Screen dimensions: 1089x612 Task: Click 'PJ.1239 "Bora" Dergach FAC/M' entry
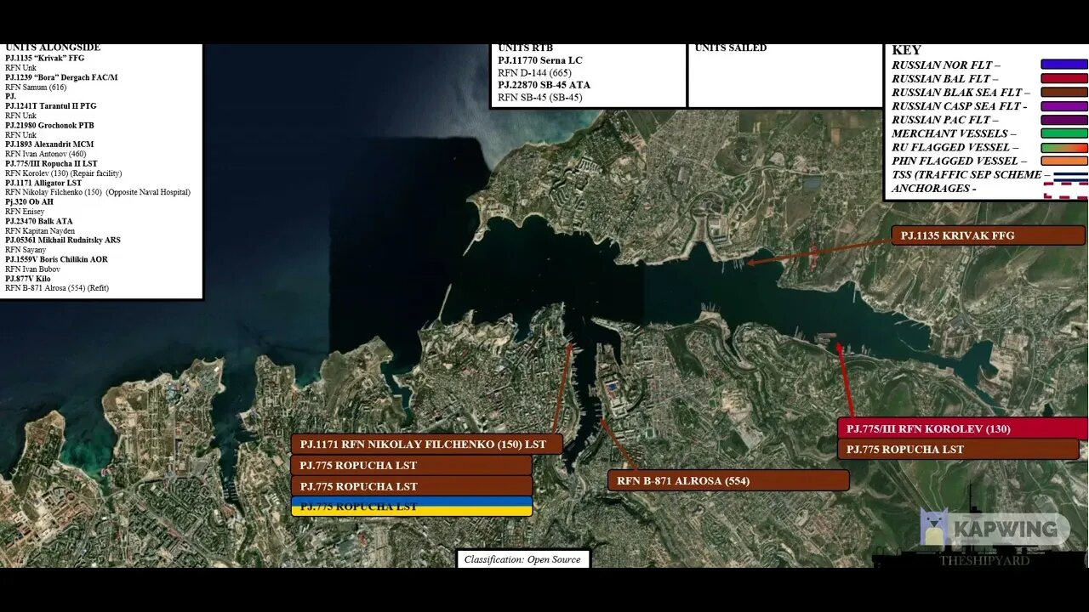pyautogui.click(x=61, y=77)
